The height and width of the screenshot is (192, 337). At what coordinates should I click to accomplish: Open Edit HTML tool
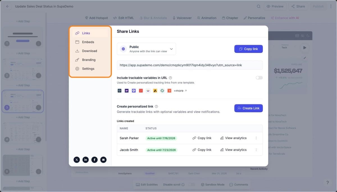(124, 18)
